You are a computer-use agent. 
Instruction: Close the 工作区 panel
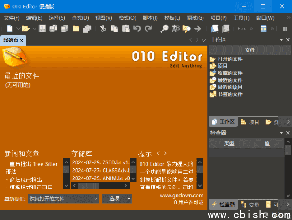288,40
